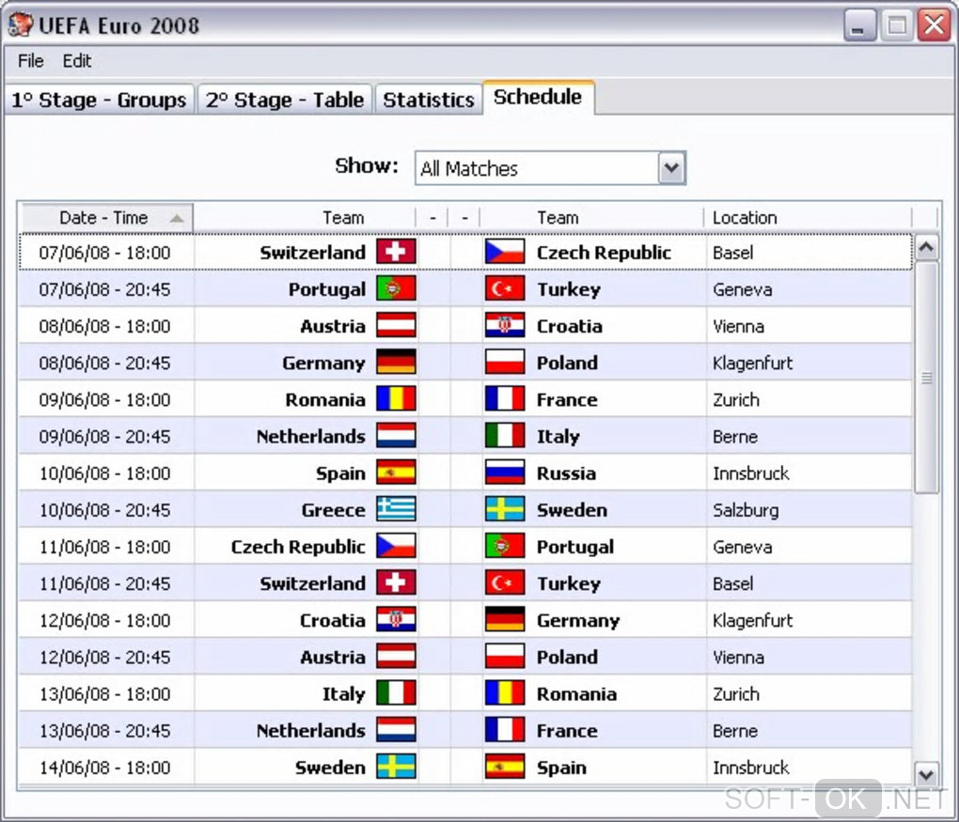Viewport: 959px width, 822px height.
Task: Select team name Russia
Action: [566, 473]
